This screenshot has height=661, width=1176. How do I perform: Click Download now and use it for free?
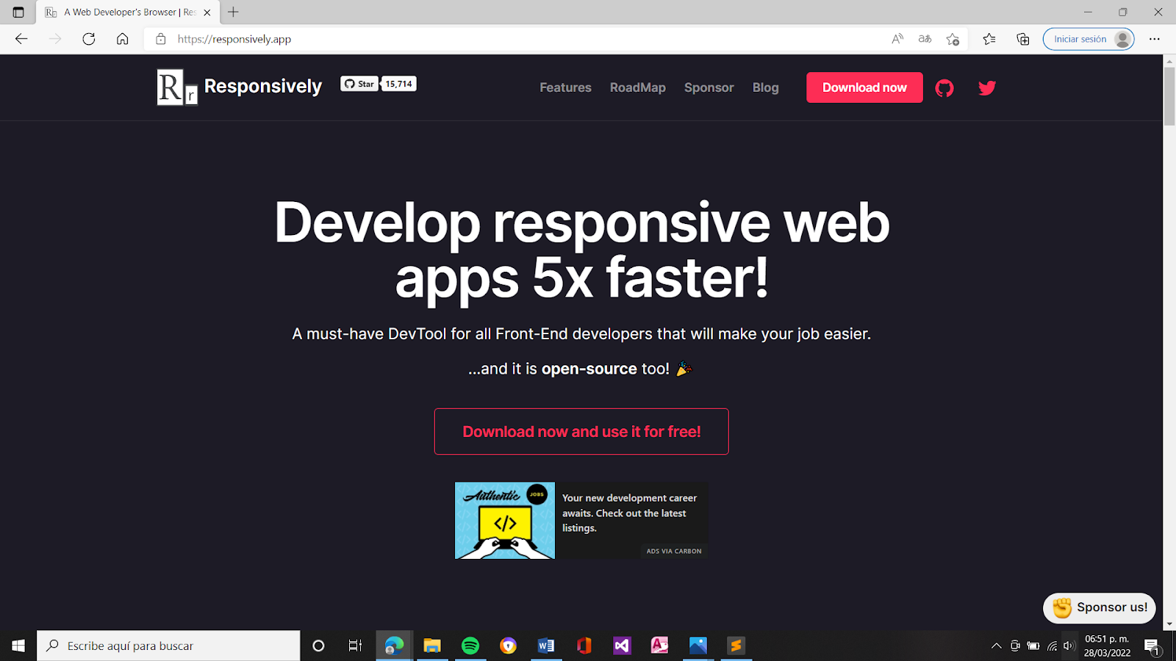click(x=581, y=432)
